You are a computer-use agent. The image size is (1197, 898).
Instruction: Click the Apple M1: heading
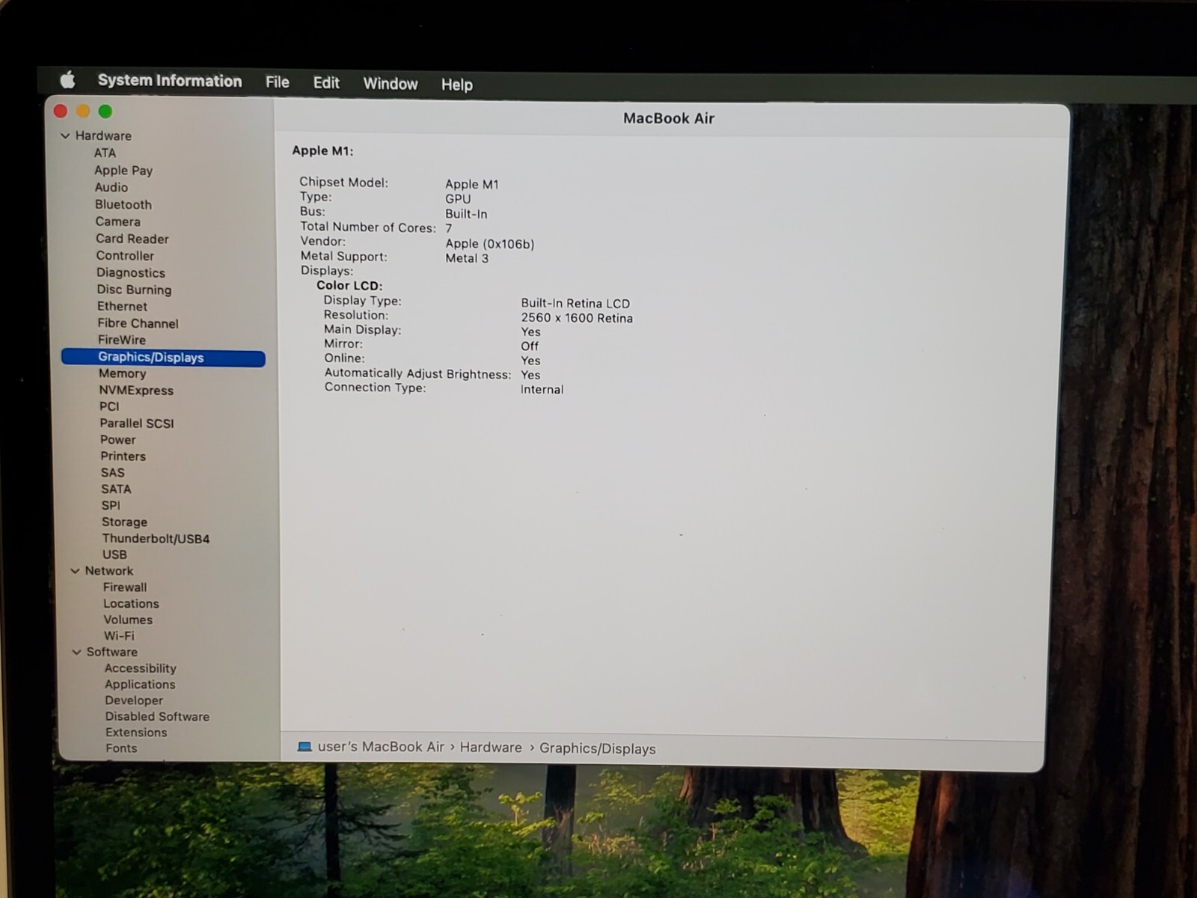tap(322, 151)
